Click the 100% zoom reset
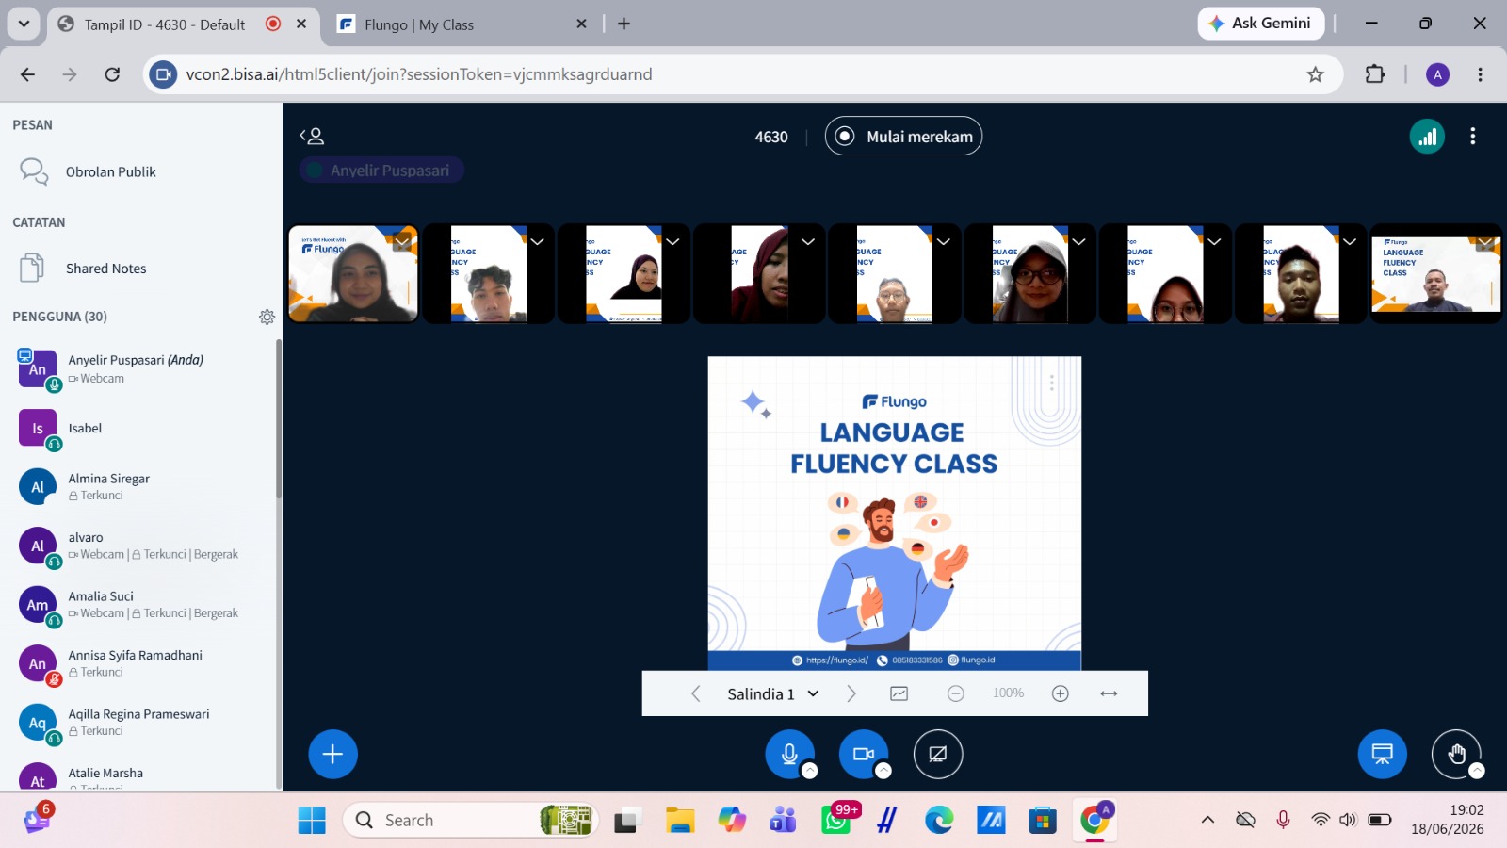 tap(1008, 693)
